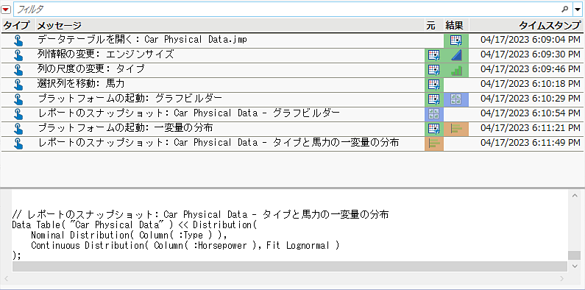Select message 列情報の変更: エンジンサイズ
This screenshot has height=290, width=585.
[x=105, y=54]
